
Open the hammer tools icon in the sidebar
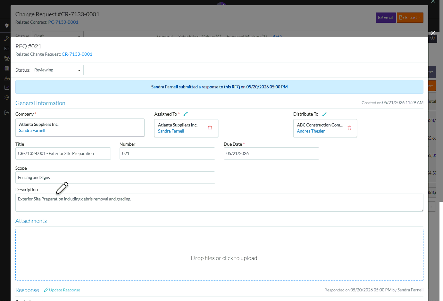(x=7, y=39)
